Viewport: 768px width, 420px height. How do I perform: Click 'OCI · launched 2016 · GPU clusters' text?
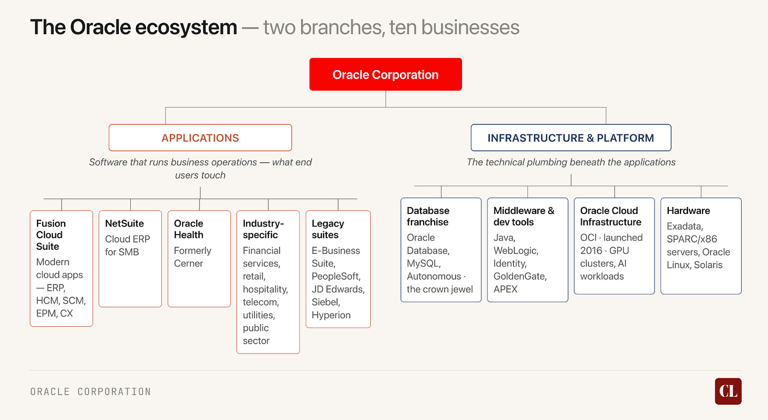(611, 257)
